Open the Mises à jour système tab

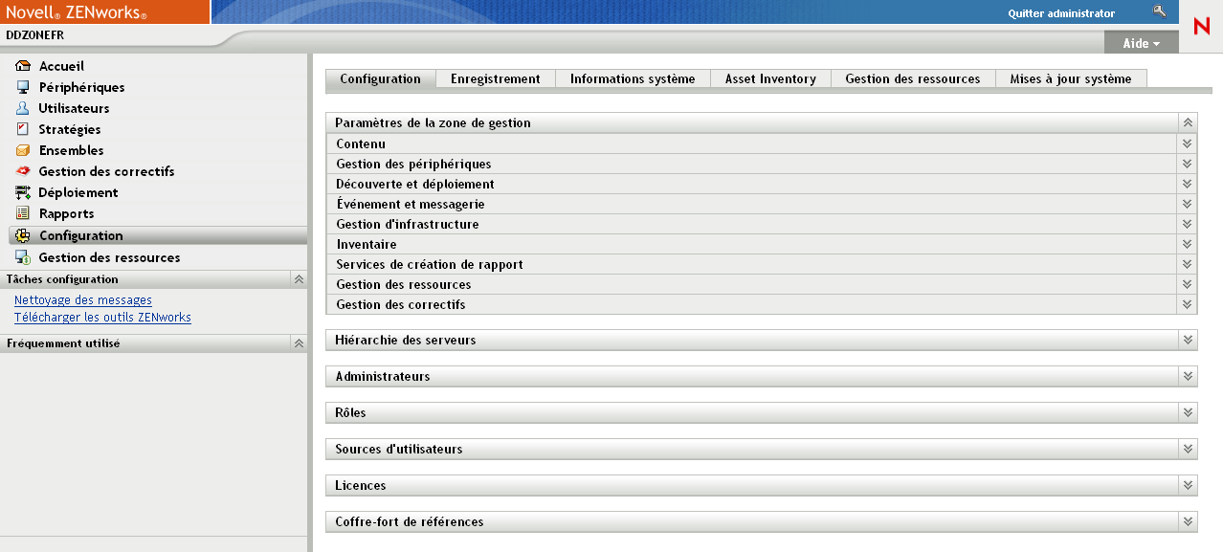(x=1070, y=78)
